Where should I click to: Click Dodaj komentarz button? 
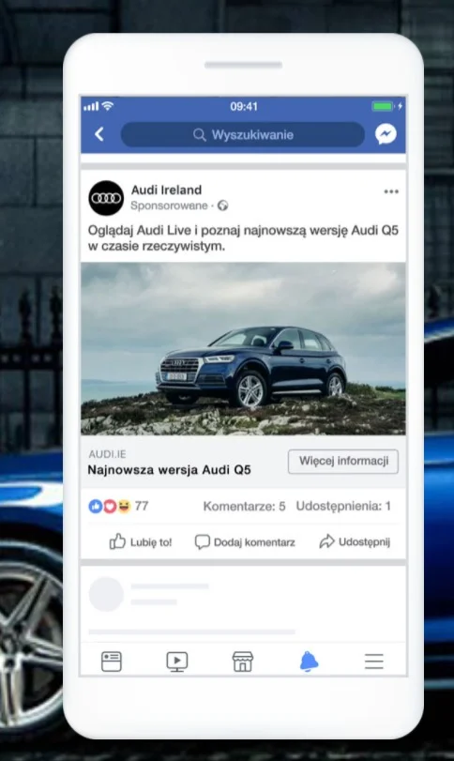point(245,541)
